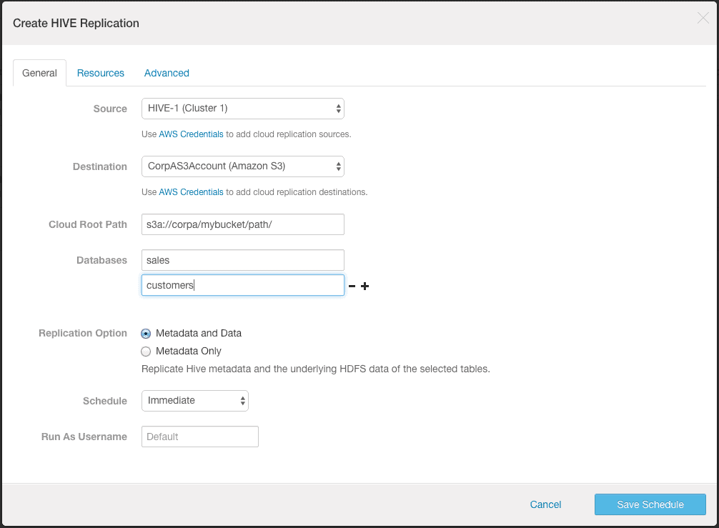Switch to the Advanced tab

[x=167, y=72]
